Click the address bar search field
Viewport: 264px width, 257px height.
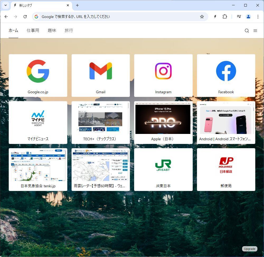[x=120, y=16]
